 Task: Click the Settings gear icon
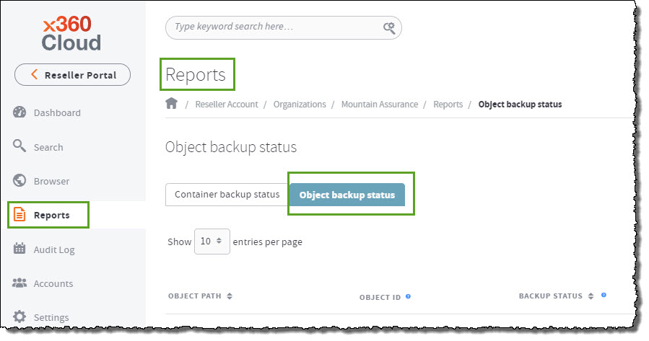(x=19, y=316)
